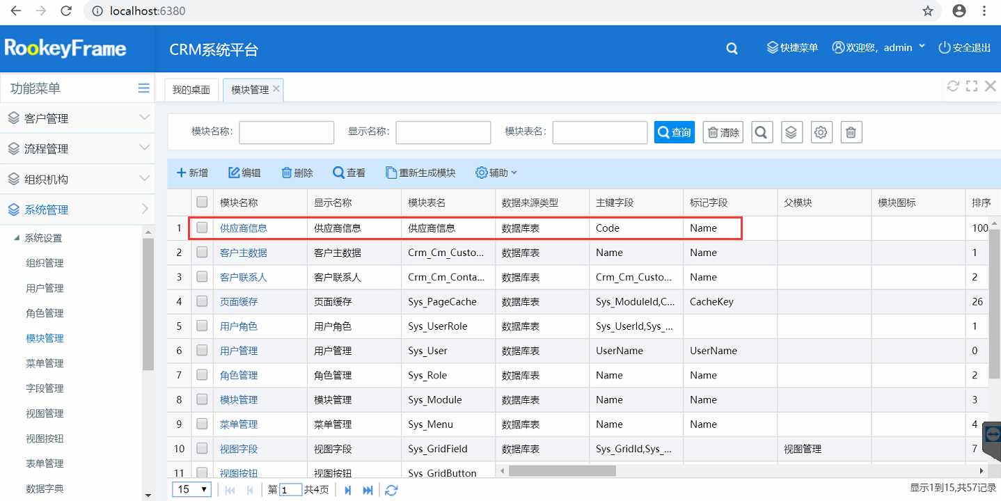This screenshot has width=1001, height=501.
Task: Open 用户管理 in the sidebar tree
Action: 45,288
